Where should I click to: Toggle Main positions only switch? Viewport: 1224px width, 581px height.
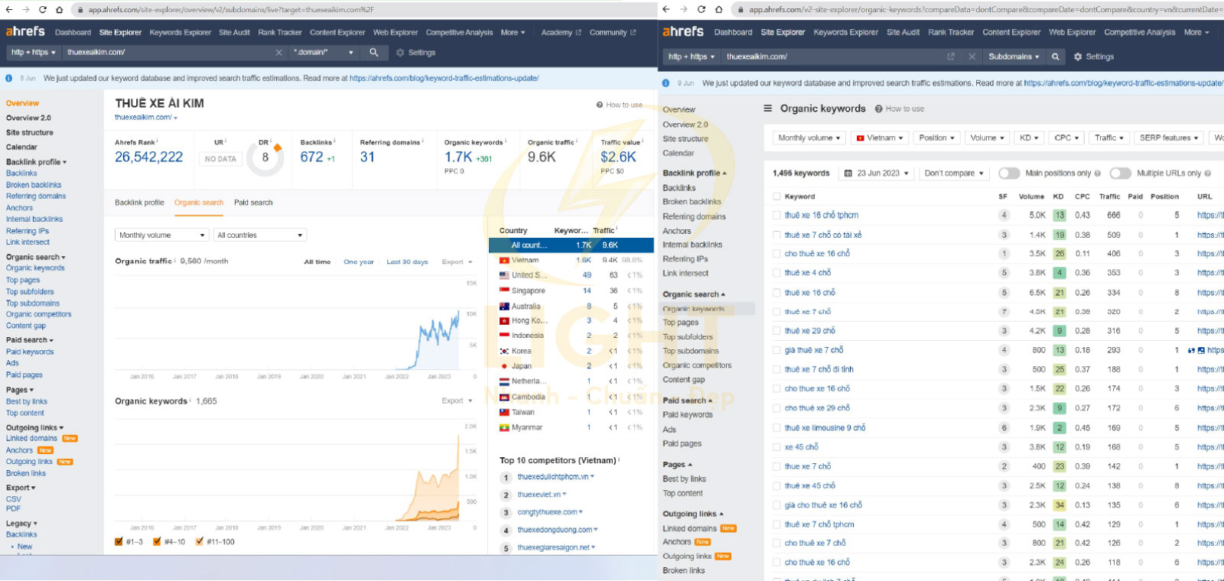click(1009, 174)
